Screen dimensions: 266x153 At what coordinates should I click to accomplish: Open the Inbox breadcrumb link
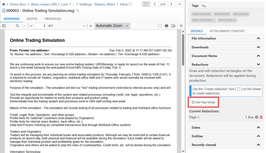[124, 4]
